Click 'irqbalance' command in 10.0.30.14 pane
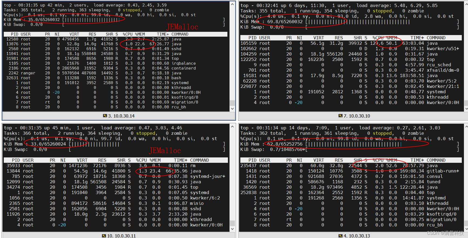The image size is (468, 238). 184,63
